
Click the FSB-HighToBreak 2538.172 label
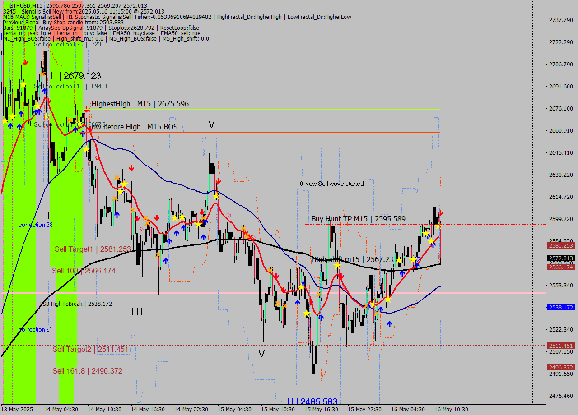coord(76,304)
